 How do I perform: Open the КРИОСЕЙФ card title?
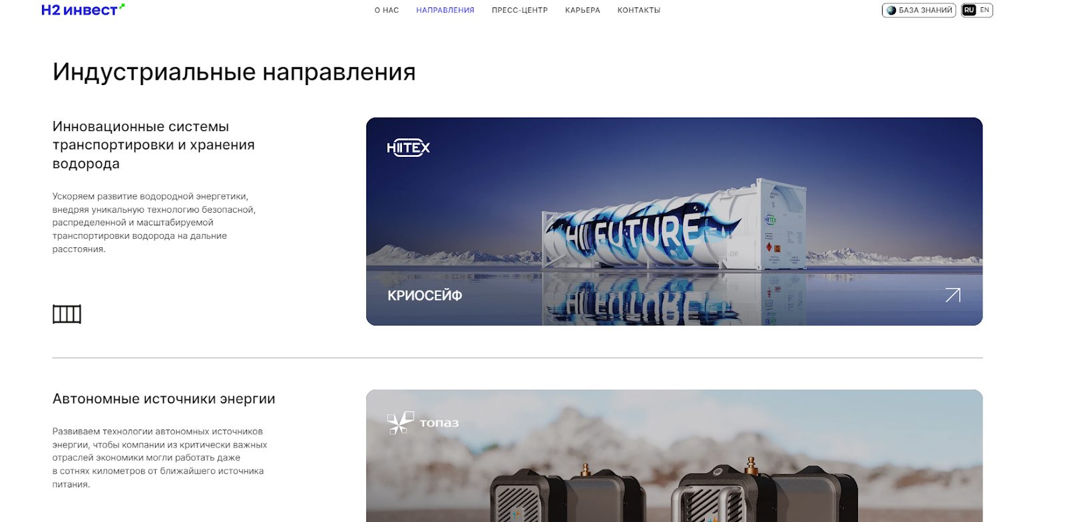pos(425,296)
